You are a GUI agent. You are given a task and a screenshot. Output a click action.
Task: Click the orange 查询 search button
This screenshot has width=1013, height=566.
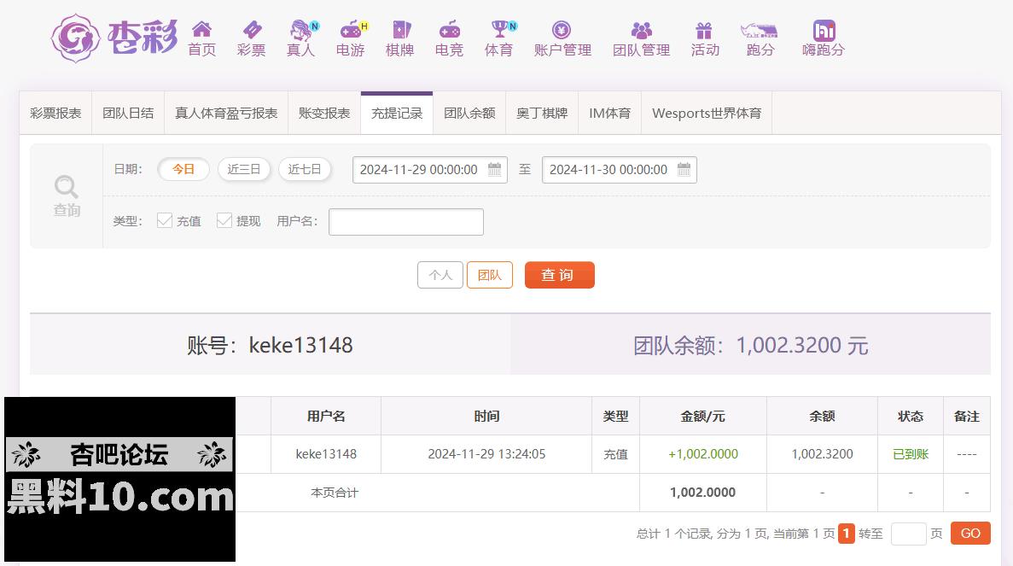click(559, 275)
